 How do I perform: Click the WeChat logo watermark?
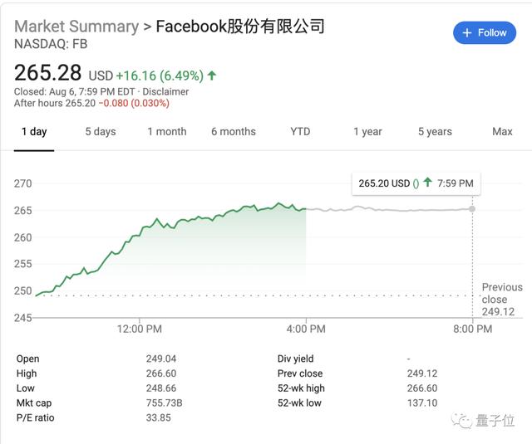click(461, 421)
